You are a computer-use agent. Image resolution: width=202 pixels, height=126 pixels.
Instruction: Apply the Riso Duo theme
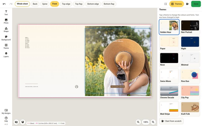tap(190, 76)
